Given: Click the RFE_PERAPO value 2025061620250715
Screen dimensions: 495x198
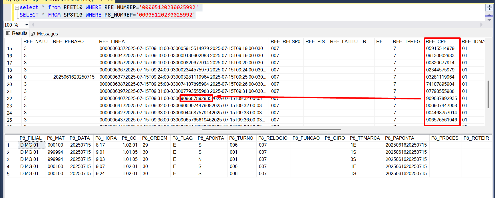Looking at the screenshot, I should point(74,77).
